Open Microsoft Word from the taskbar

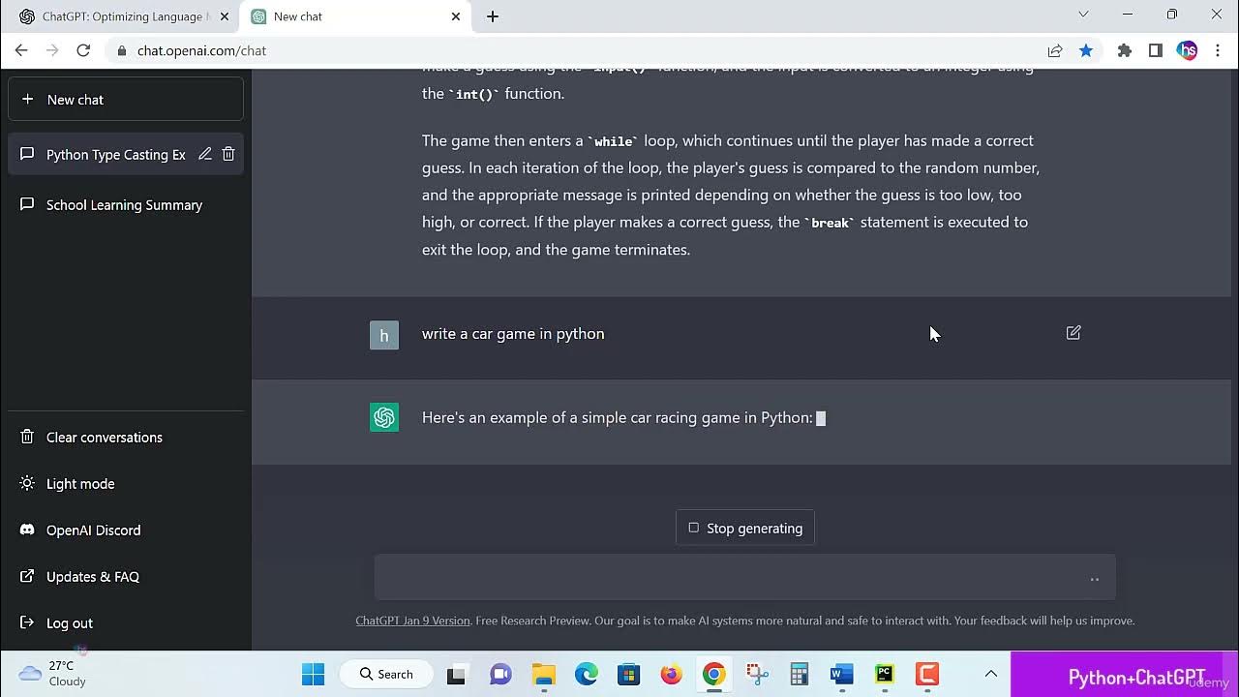[841, 674]
